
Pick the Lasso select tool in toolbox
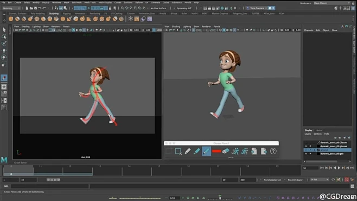click(x=4, y=36)
